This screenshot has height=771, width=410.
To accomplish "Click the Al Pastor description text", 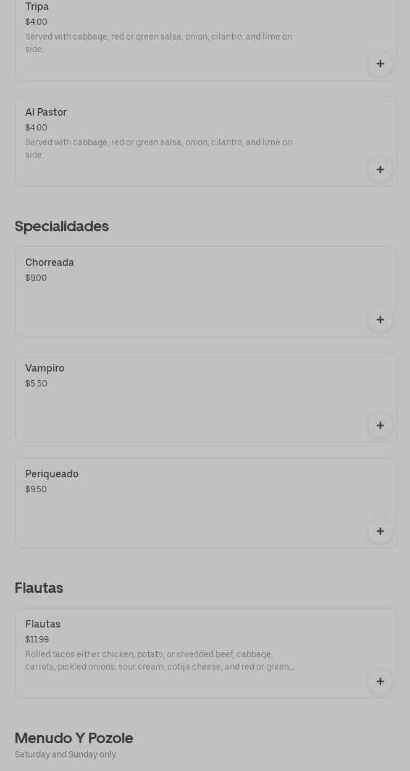I will (159, 148).
